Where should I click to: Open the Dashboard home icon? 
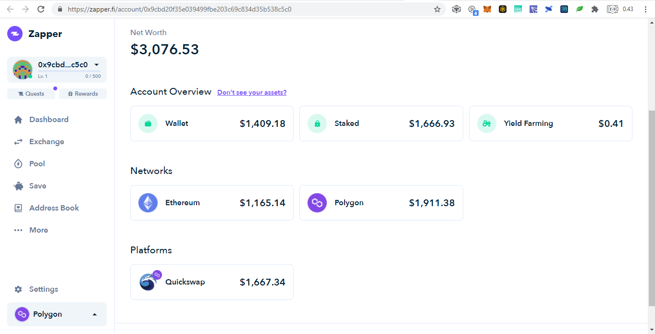[18, 120]
